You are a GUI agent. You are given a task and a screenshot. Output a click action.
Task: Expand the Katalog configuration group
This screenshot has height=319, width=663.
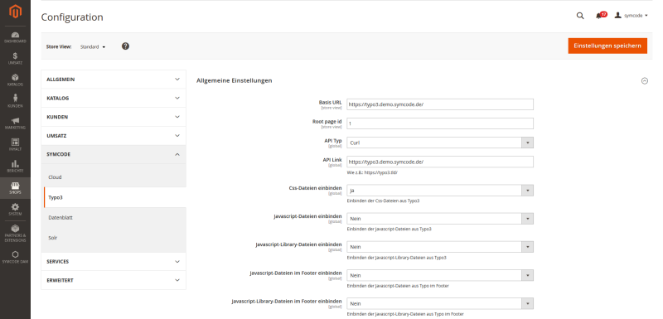114,98
